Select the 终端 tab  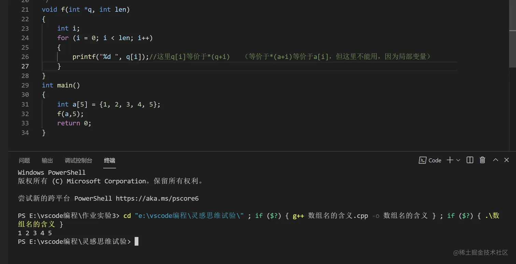click(x=110, y=161)
